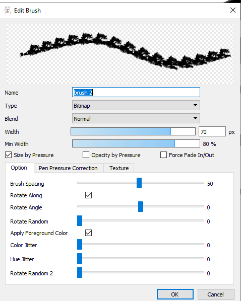Enable Opacity by Pressure checkbox

[x=86, y=155]
